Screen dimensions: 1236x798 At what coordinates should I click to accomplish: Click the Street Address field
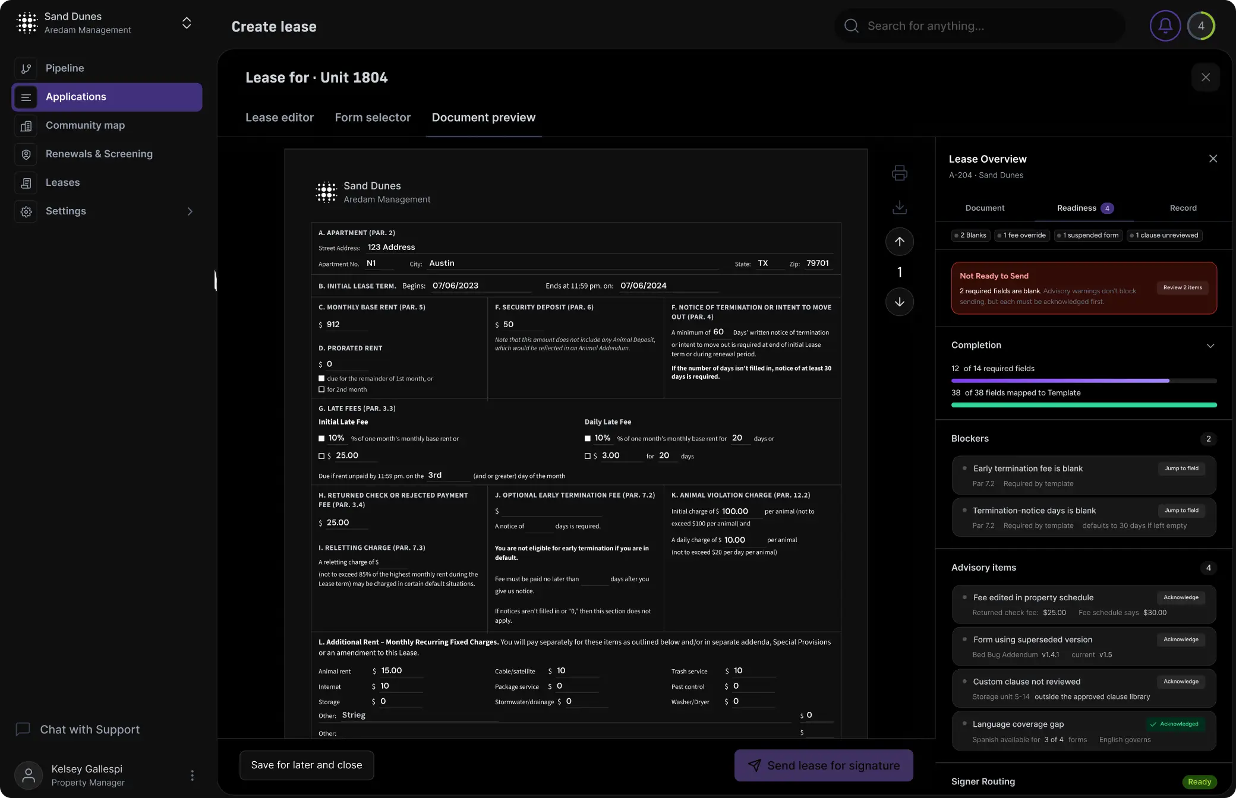pyautogui.click(x=598, y=248)
